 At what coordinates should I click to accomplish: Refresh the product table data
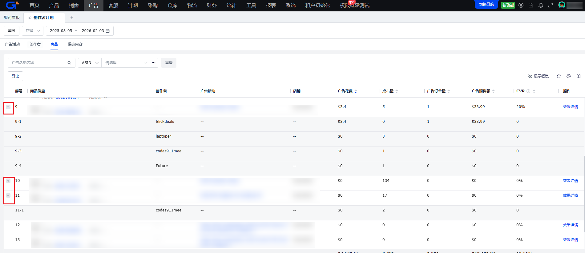pyautogui.click(x=559, y=76)
